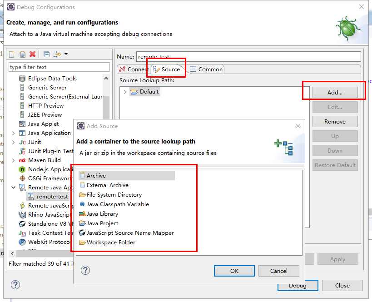Select the remote-test configuration
Viewport: 372px width, 302px height.
[x=48, y=197]
